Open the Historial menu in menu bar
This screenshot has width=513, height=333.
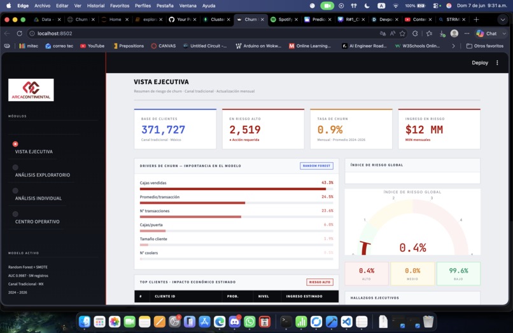coord(96,6)
